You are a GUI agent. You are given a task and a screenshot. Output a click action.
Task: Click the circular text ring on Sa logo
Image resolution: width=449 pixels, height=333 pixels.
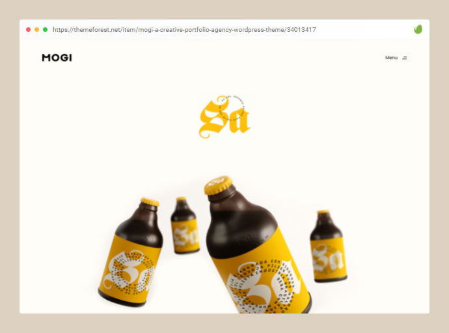[232, 109]
